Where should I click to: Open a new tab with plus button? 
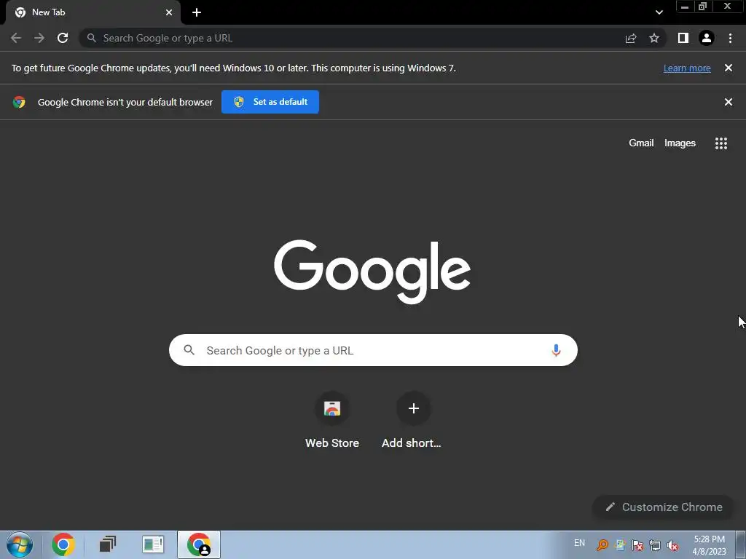pos(197,12)
